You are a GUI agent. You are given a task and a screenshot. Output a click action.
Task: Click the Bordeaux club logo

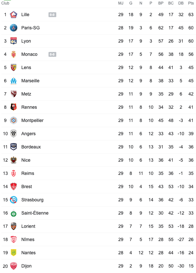click(14, 147)
